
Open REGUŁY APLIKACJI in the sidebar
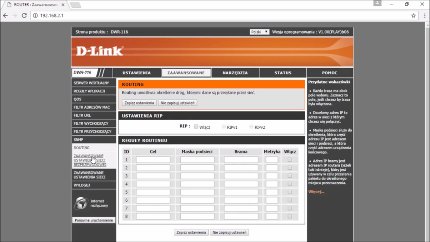(x=94, y=91)
